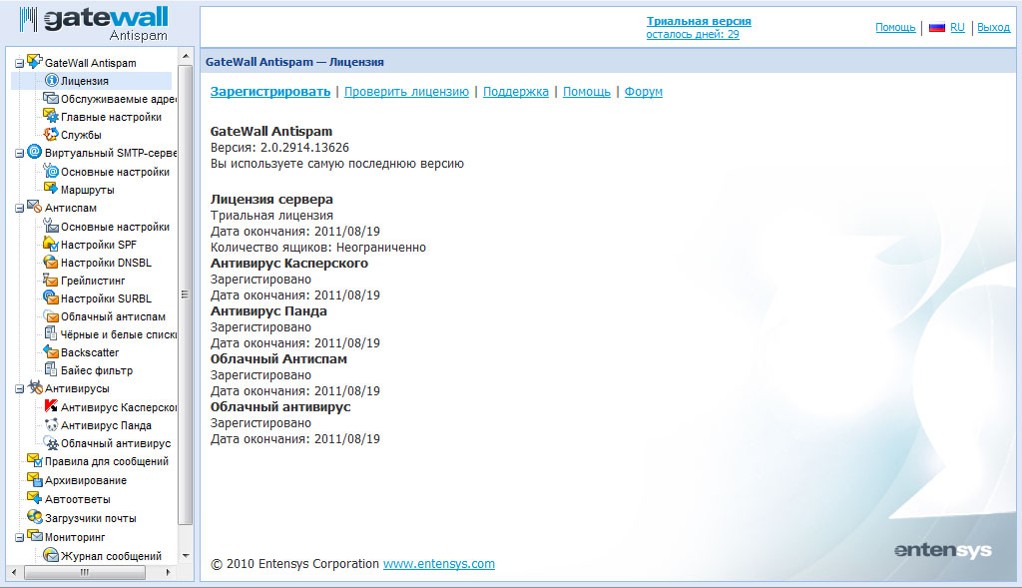Click the Backscatter icon

click(51, 351)
